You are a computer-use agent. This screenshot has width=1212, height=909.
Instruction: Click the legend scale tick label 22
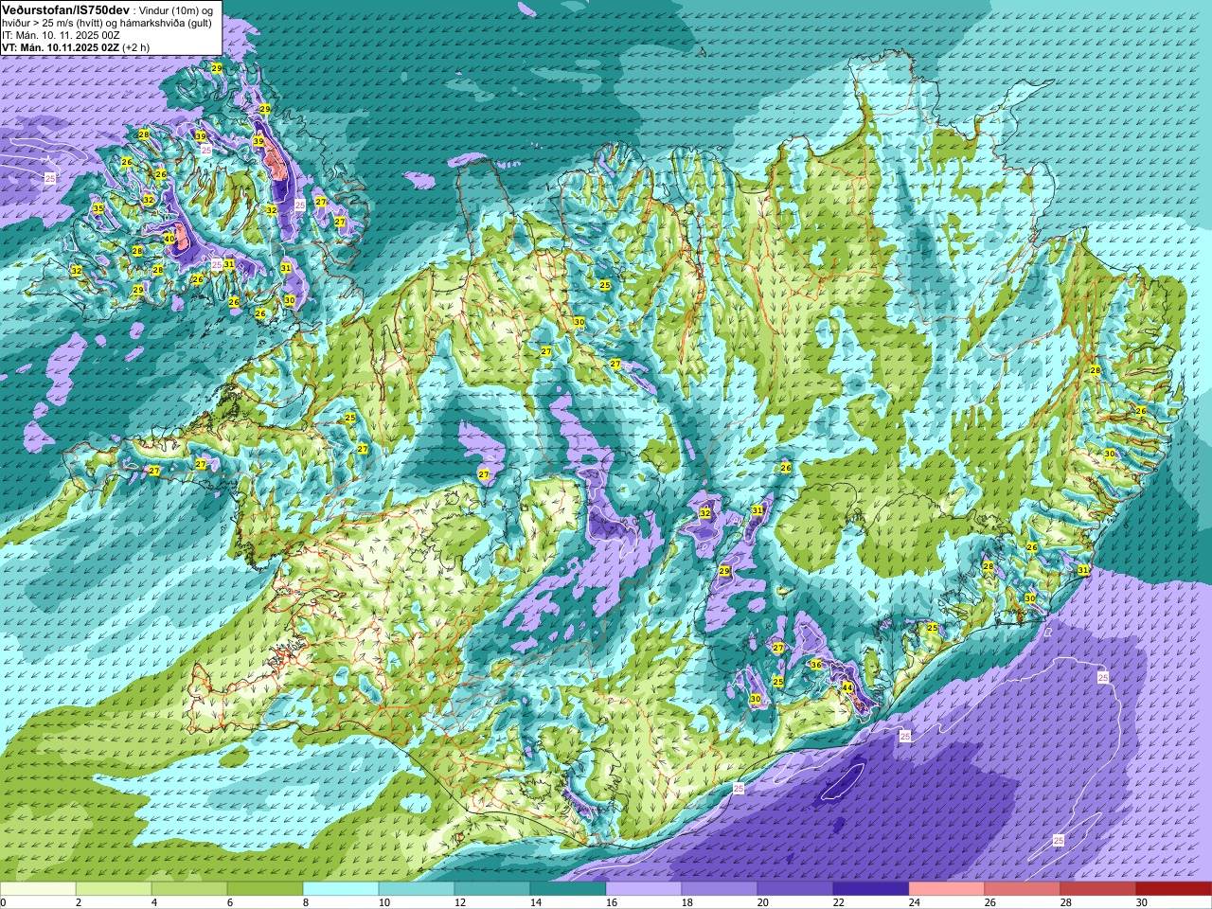click(x=839, y=902)
